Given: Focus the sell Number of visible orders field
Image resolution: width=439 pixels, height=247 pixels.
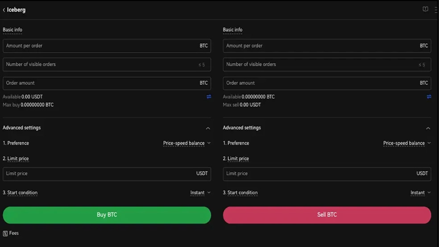Looking at the screenshot, I should (x=327, y=64).
